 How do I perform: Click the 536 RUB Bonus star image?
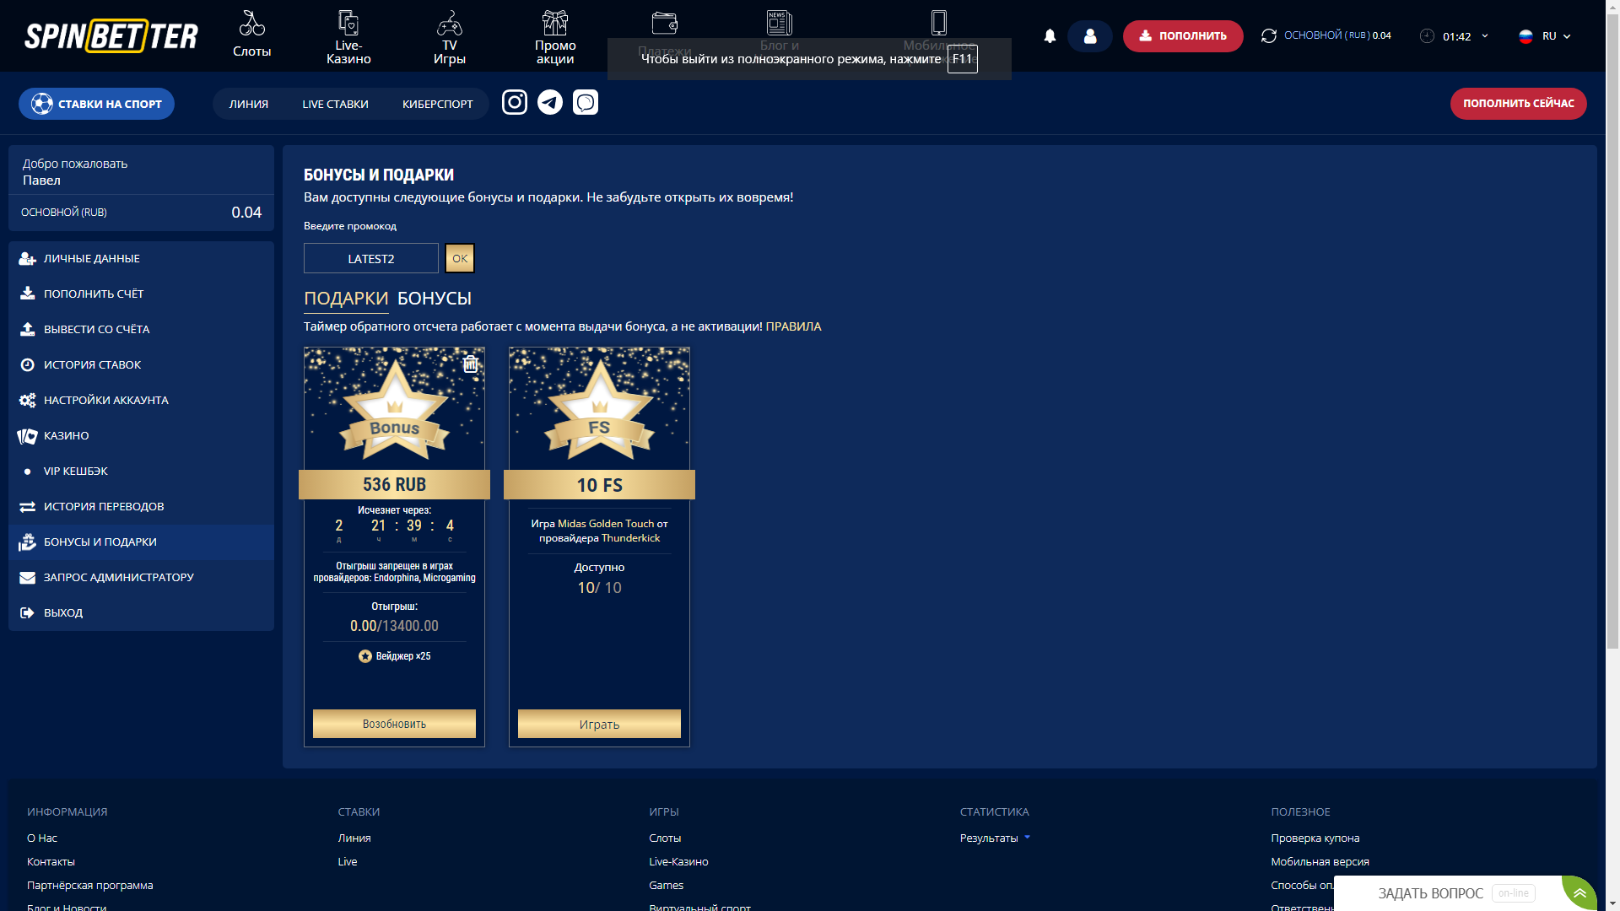pos(394,409)
